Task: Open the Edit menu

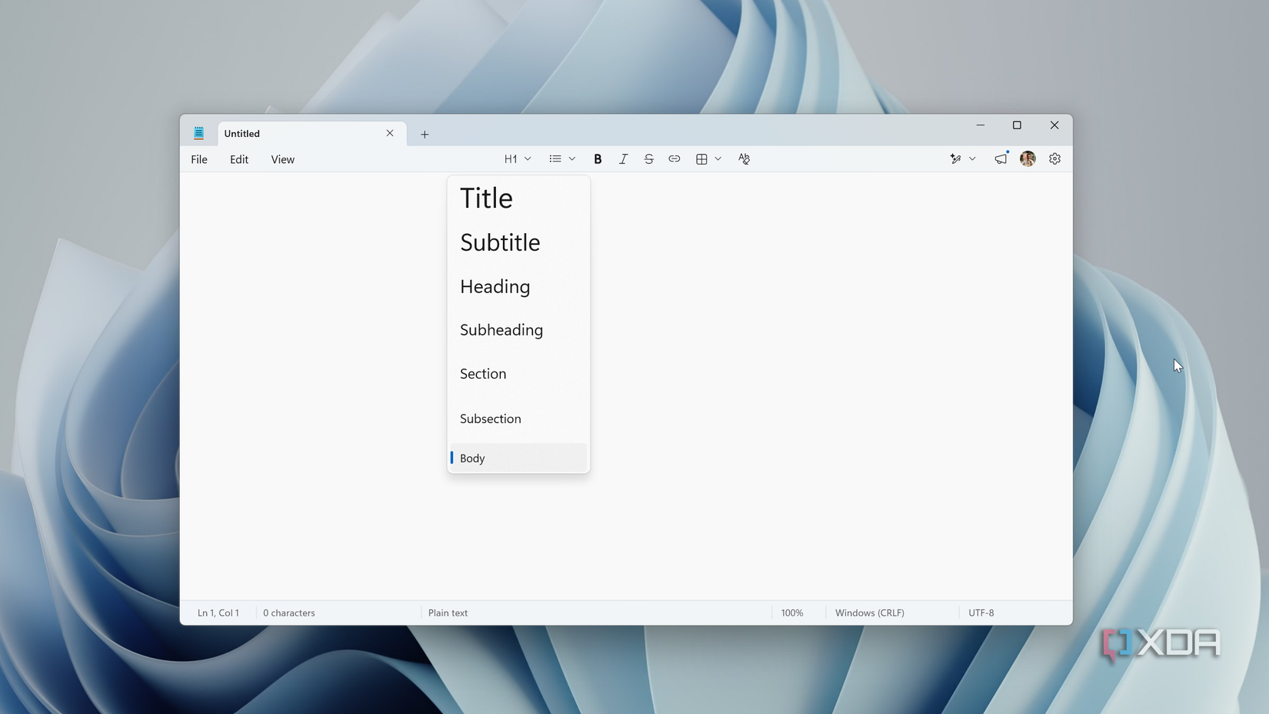Action: click(239, 159)
